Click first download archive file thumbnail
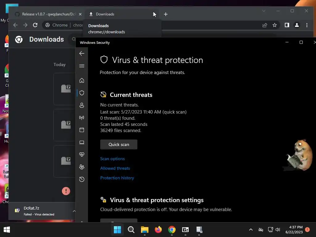The height and width of the screenshot is (237, 316). click(x=66, y=89)
